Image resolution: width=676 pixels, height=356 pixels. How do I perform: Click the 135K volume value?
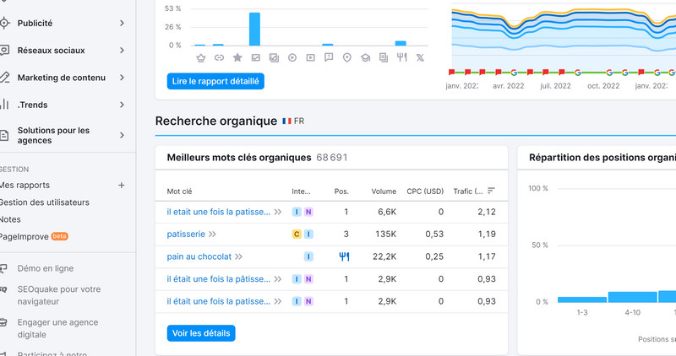click(386, 235)
